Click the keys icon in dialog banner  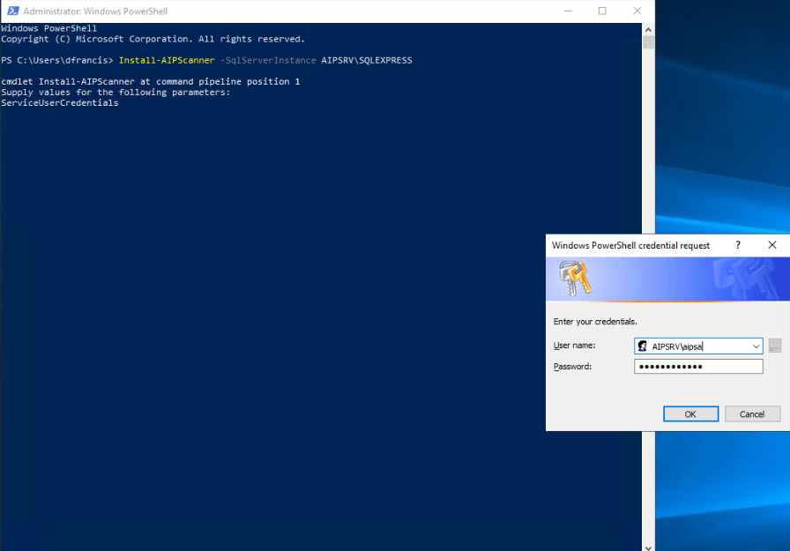[x=575, y=278]
